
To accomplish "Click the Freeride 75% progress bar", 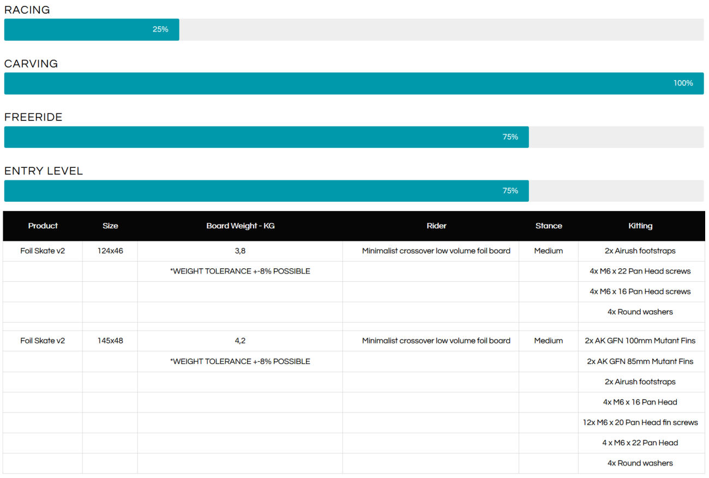I will click(354, 137).
